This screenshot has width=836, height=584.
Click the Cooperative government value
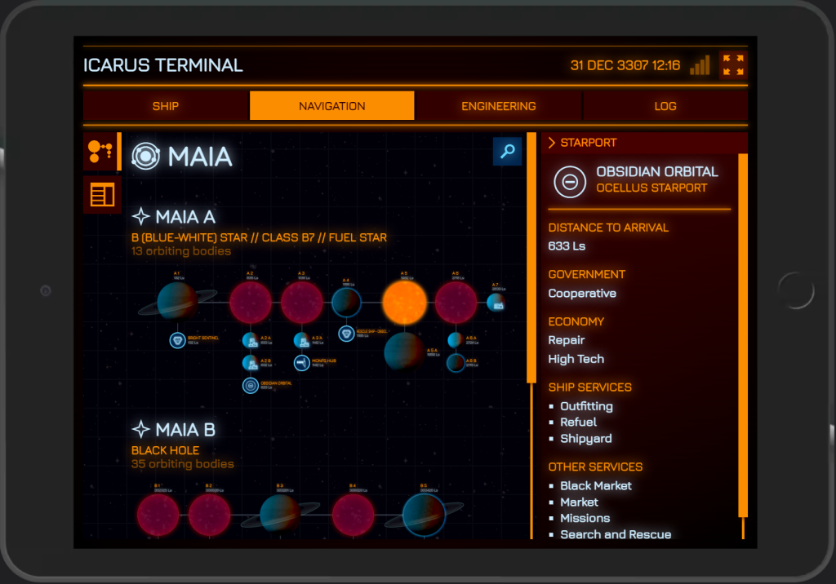coord(582,293)
